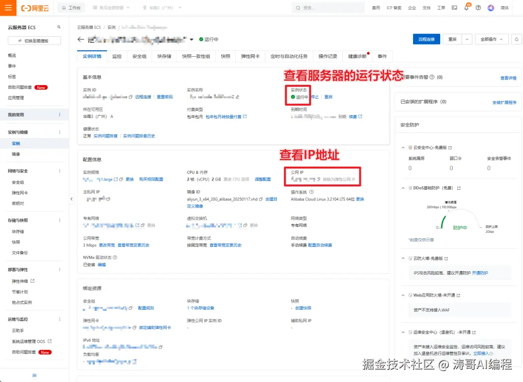
Task: Collapse the sidebar with arrow handle
Action: point(71,199)
